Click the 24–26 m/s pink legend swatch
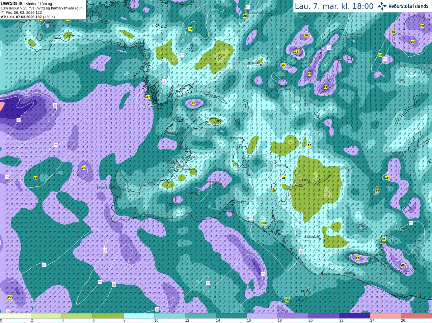This screenshot has height=323, width=432. point(385,316)
